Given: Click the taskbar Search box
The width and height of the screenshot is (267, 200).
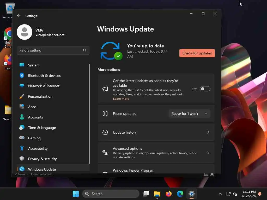Looking at the screenshot, I should point(111,194).
